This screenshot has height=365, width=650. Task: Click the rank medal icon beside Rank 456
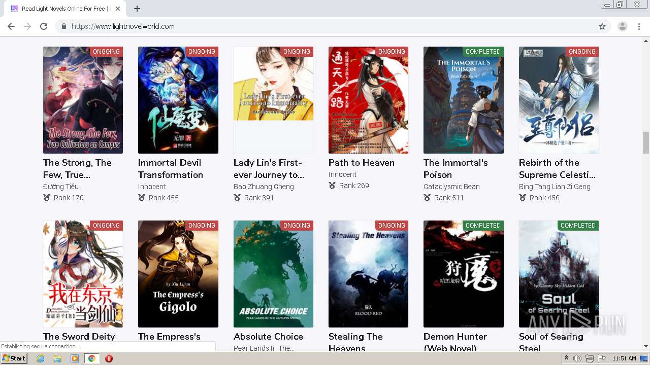(x=523, y=198)
